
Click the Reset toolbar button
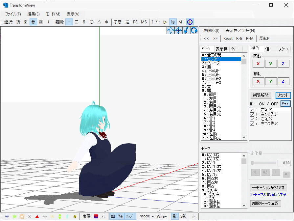pos(228,39)
